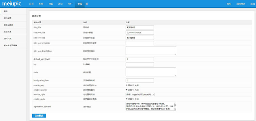This screenshot has width=256, height=121.
Task: Focus the html_cache_time input field
Action: coord(140,80)
